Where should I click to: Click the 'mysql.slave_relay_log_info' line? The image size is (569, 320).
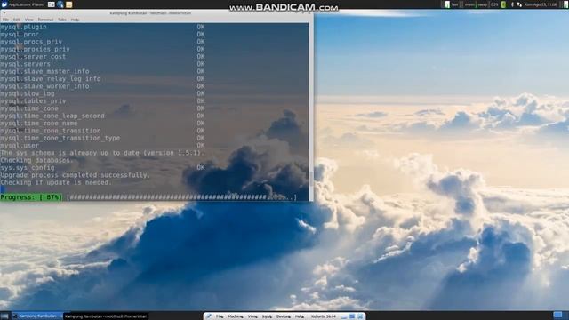tap(51, 79)
